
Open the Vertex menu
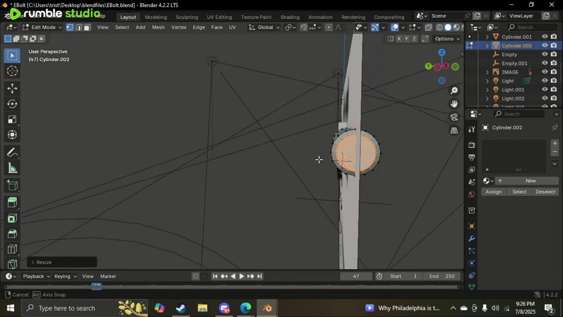(x=179, y=27)
